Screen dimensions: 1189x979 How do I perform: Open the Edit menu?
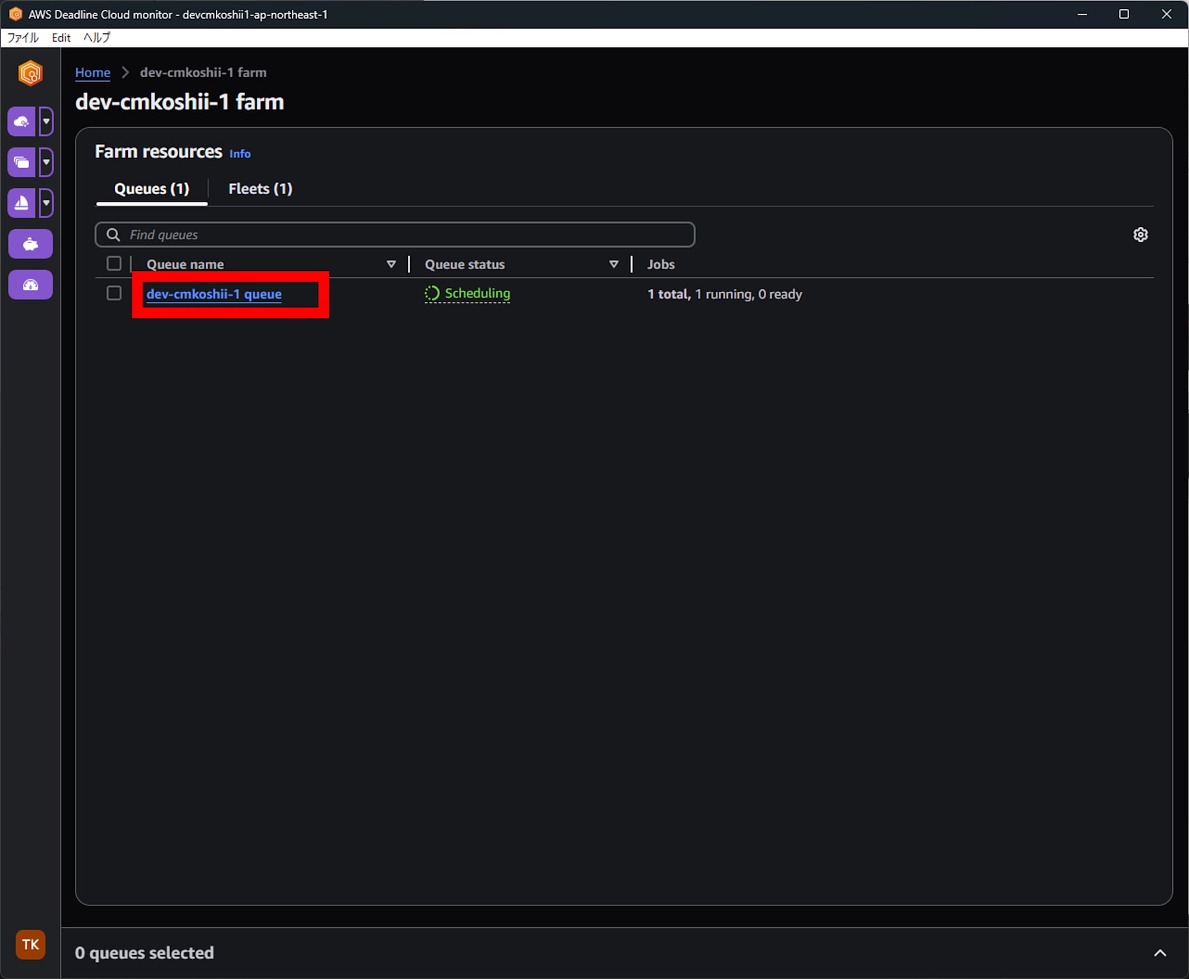[x=61, y=37]
